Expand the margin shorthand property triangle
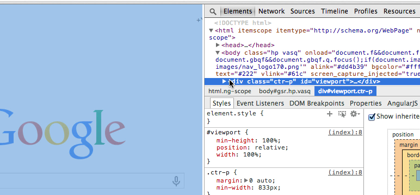Viewport: 420px width, 195px height. coord(246,180)
